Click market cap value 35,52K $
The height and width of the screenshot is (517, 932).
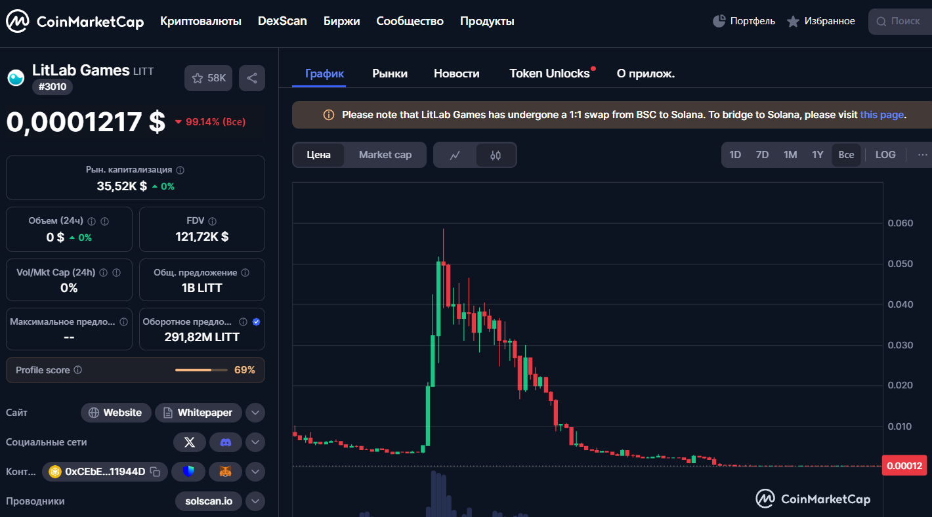tap(121, 186)
